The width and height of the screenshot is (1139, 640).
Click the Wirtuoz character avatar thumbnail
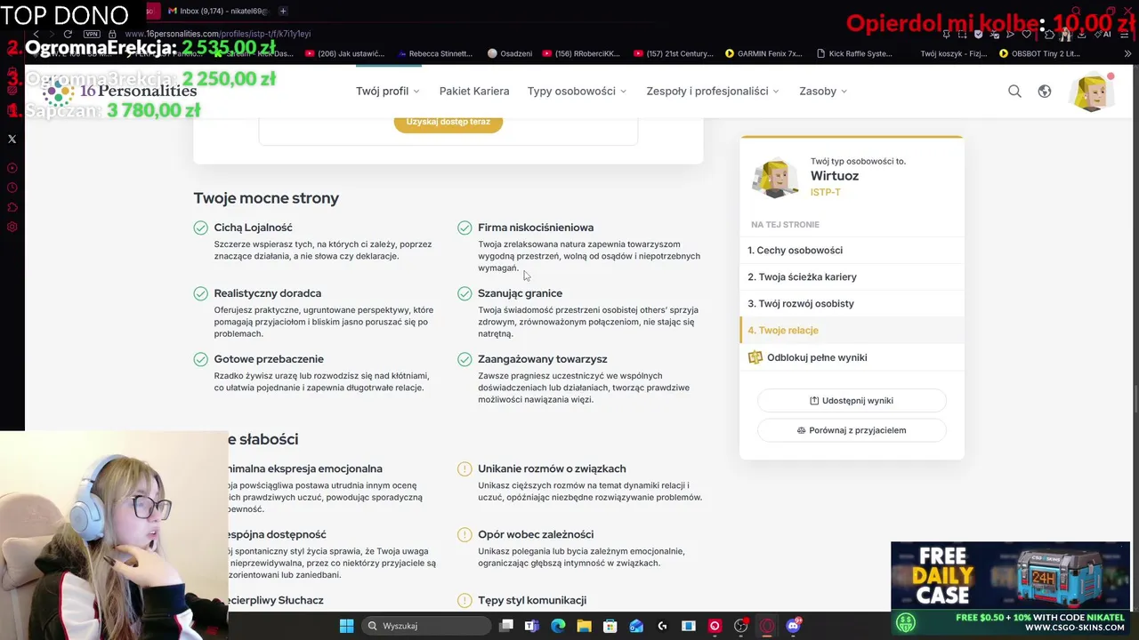tap(776, 178)
